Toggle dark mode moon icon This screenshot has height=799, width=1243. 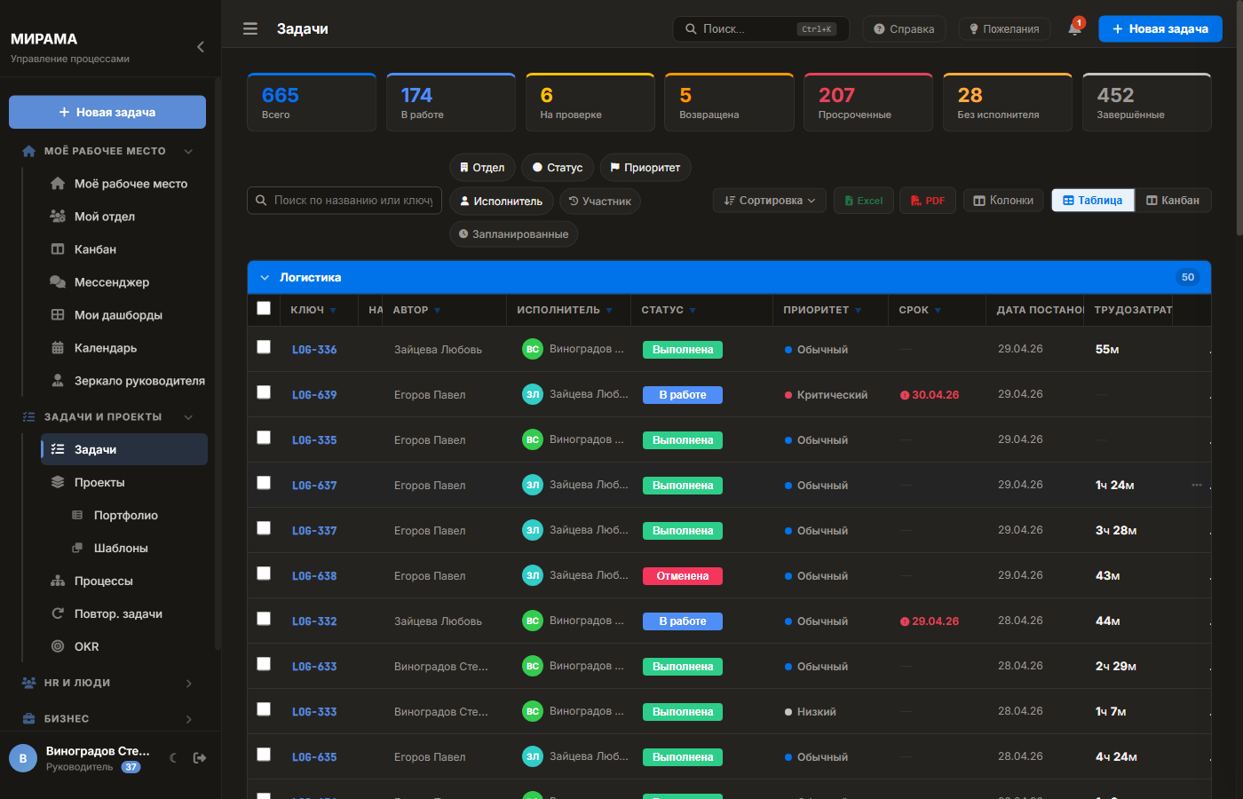coord(173,757)
